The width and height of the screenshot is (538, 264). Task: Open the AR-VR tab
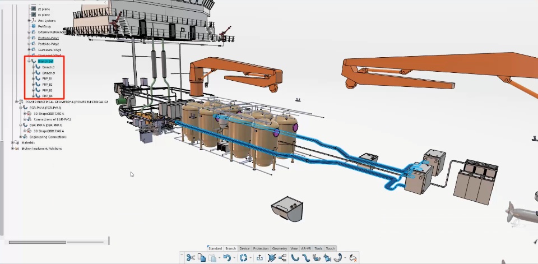(306, 248)
